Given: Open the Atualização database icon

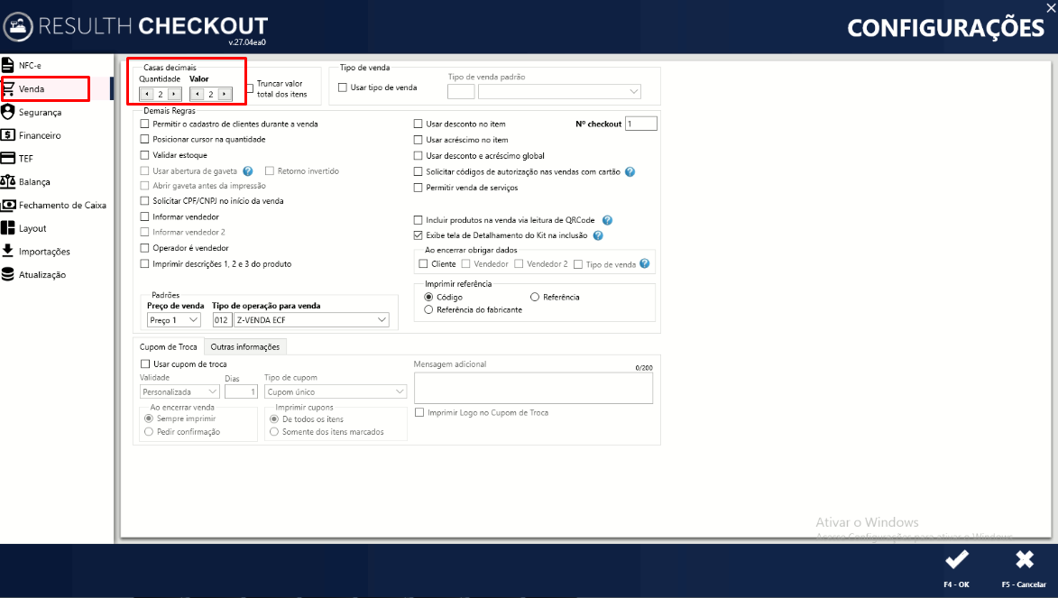Looking at the screenshot, I should tap(7, 274).
